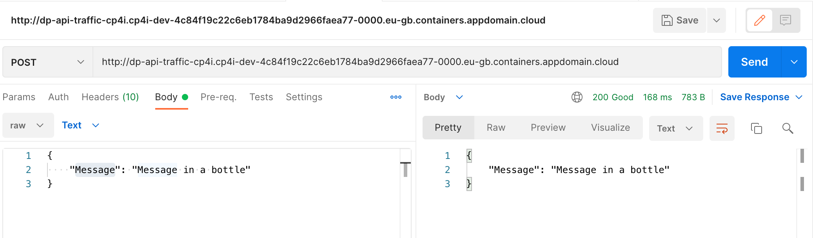Image resolution: width=813 pixels, height=238 pixels.
Task: Open the POST method dropdown
Action: [x=47, y=62]
